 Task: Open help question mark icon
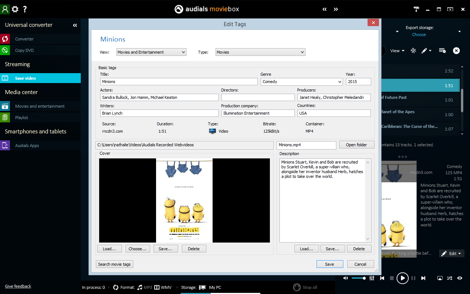click(x=25, y=9)
